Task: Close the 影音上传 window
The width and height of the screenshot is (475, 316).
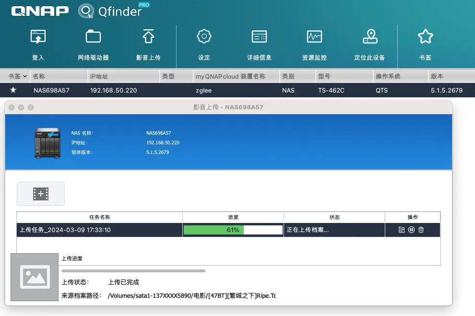Action: point(12,107)
